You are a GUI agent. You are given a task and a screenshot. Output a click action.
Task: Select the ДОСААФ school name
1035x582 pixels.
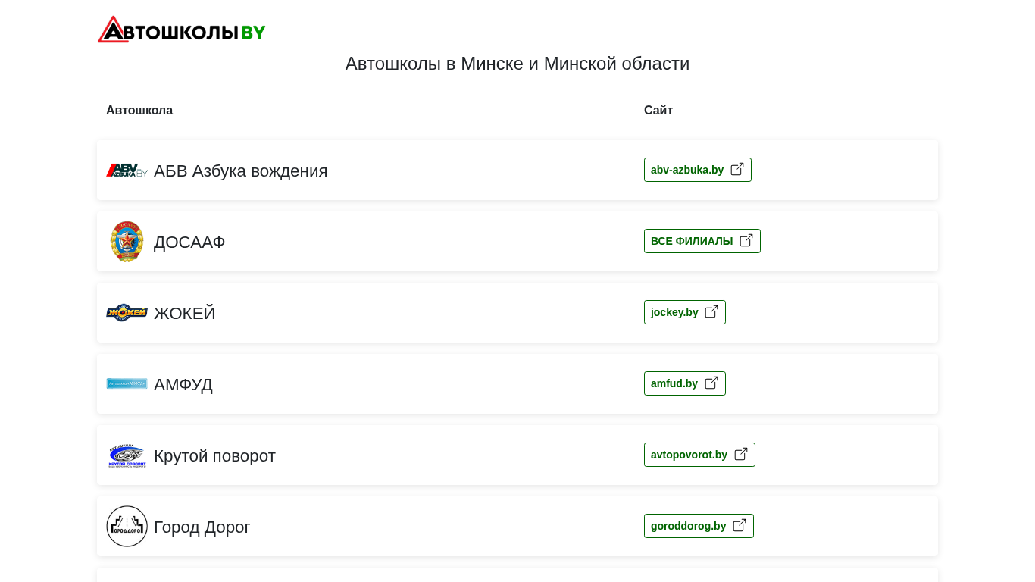(189, 242)
